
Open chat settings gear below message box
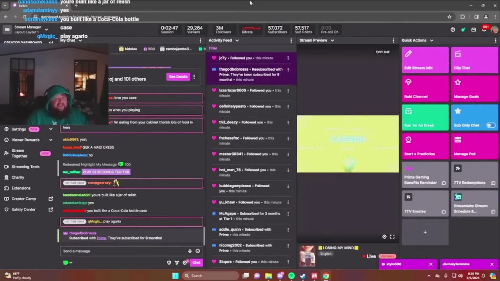[185, 263]
